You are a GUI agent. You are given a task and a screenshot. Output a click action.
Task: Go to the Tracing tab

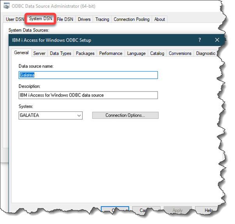click(102, 19)
